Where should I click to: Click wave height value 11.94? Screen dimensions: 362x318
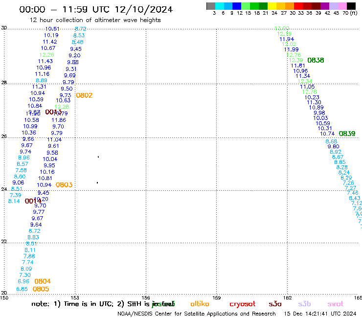[287, 39]
